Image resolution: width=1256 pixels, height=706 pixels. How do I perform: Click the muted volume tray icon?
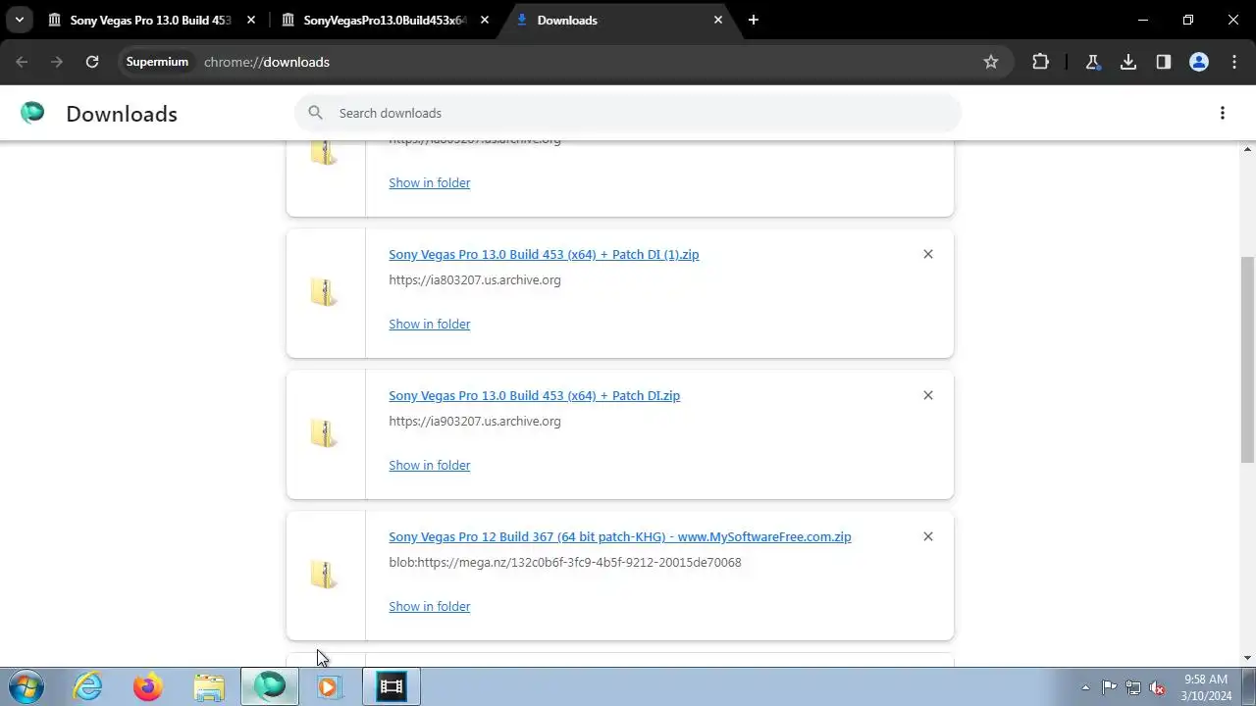1158,687
